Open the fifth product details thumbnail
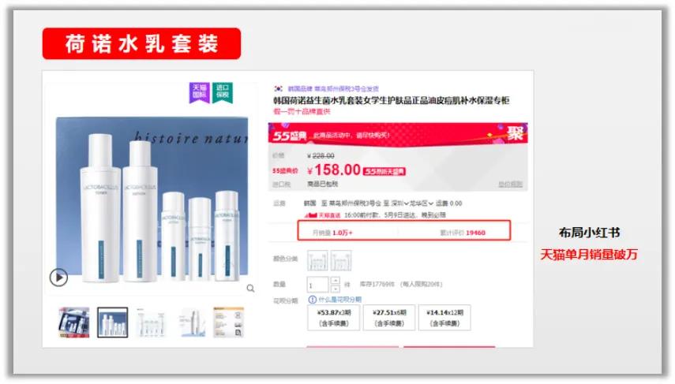Screen dimensions: 675x384 (x=229, y=322)
